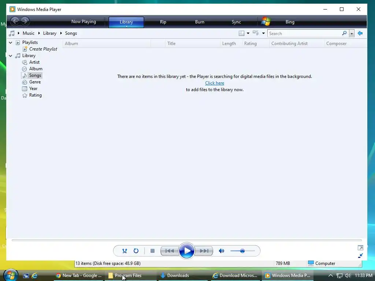This screenshot has height=281, width=375.
Task: Open the Sync tab
Action: tap(236, 22)
